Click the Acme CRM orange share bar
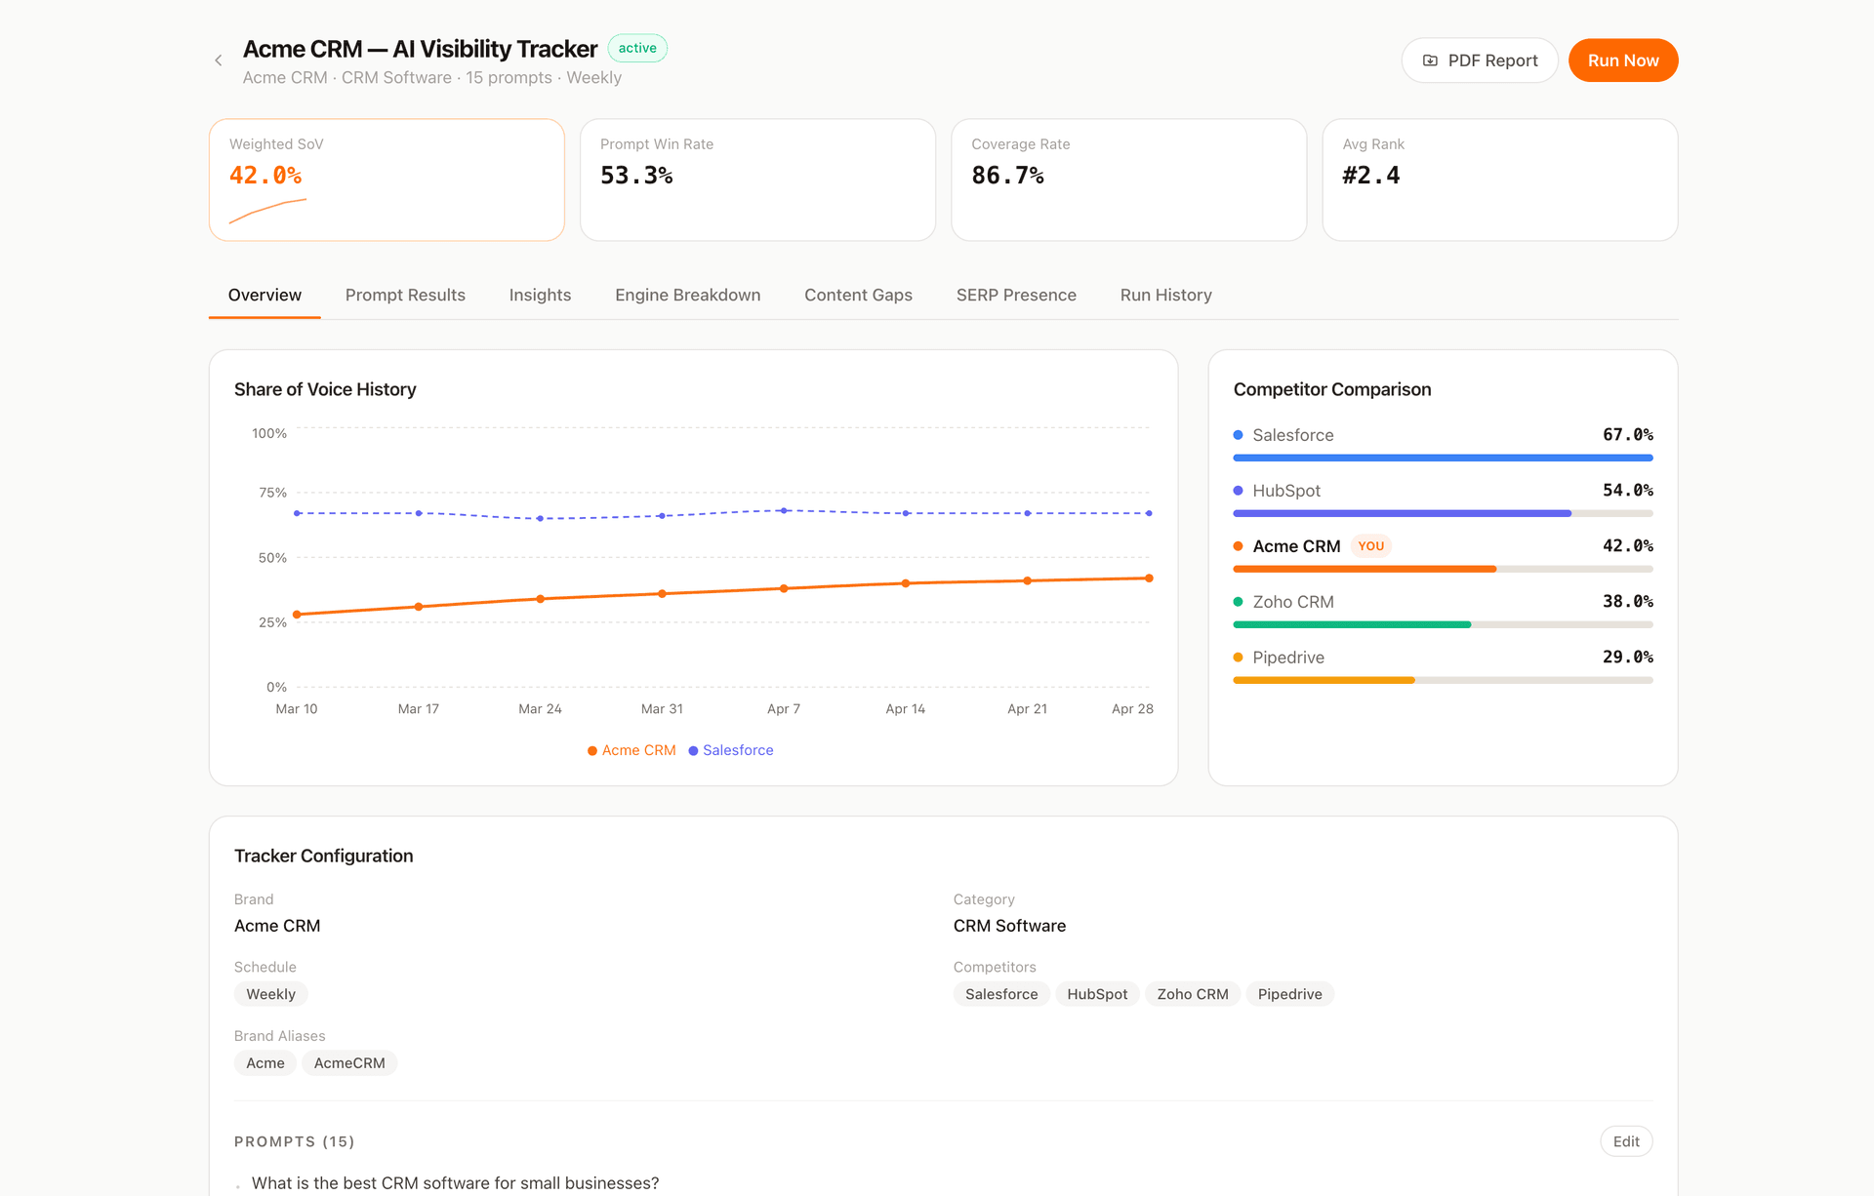This screenshot has height=1196, width=1874. pyautogui.click(x=1443, y=569)
